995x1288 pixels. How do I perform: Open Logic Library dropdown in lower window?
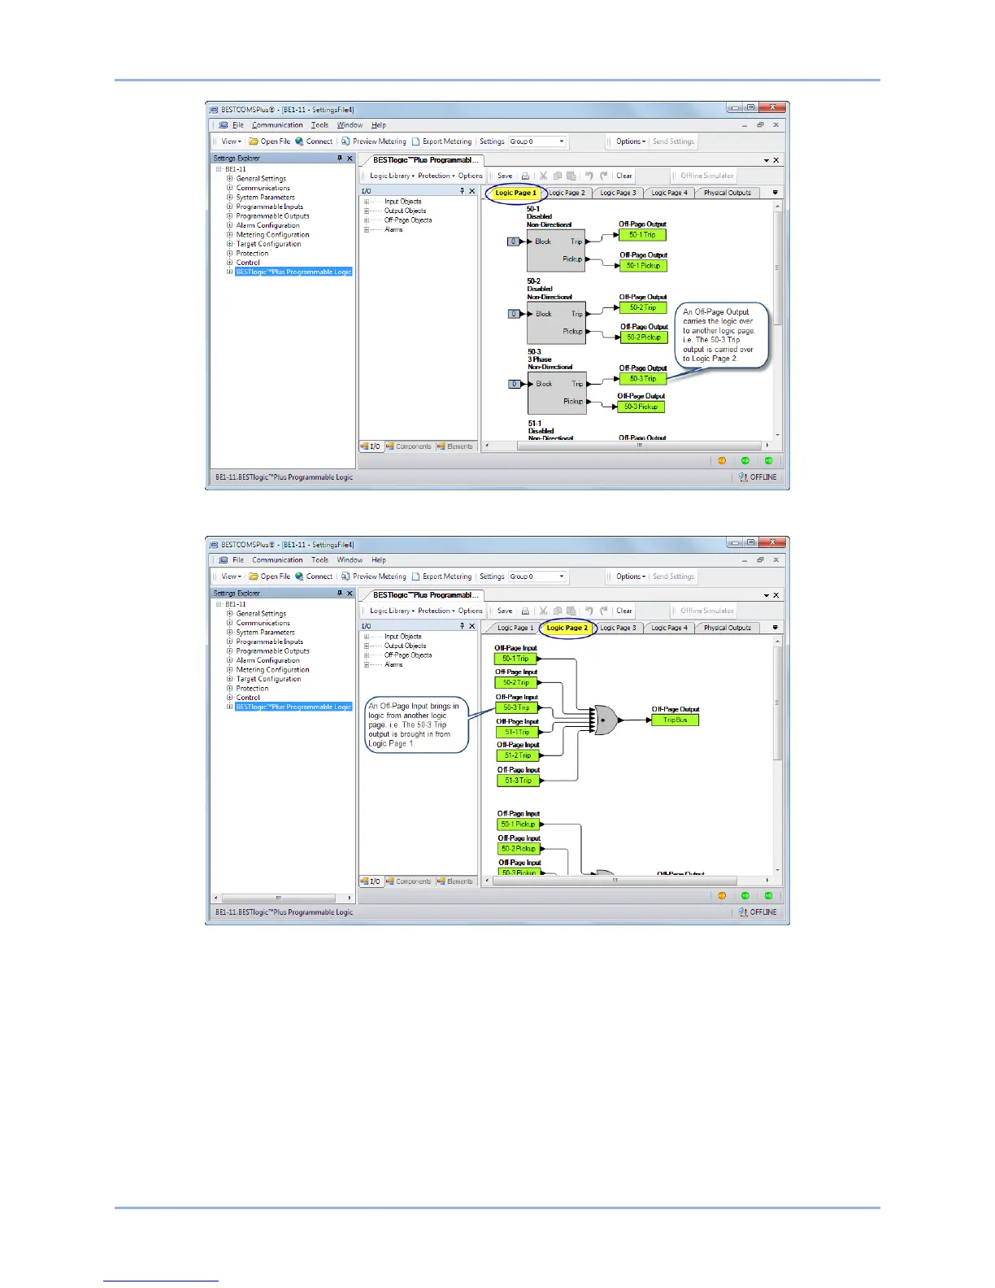[x=392, y=611]
